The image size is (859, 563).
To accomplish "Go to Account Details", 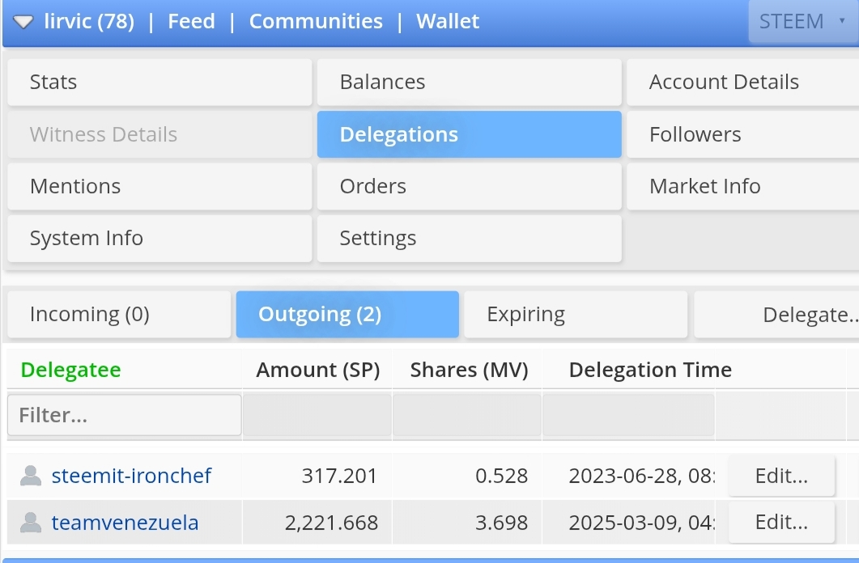I will click(x=743, y=82).
